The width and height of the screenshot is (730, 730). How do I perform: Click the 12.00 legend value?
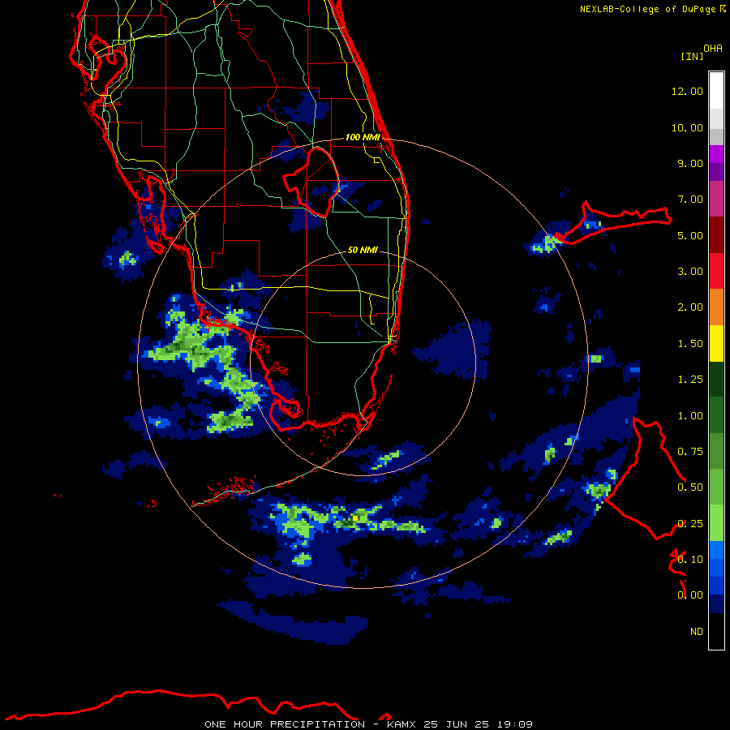pyautogui.click(x=687, y=91)
